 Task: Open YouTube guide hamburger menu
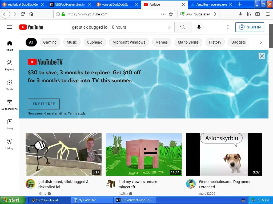[x=10, y=27]
